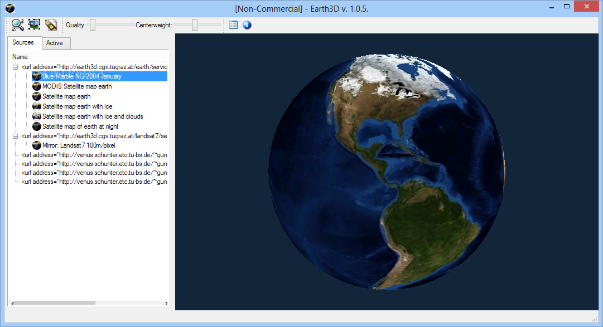
Task: Open the list view toolbar icon
Action: click(233, 25)
